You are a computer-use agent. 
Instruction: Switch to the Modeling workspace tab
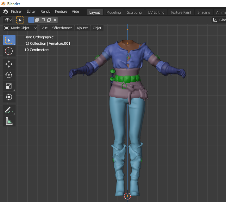(x=113, y=12)
